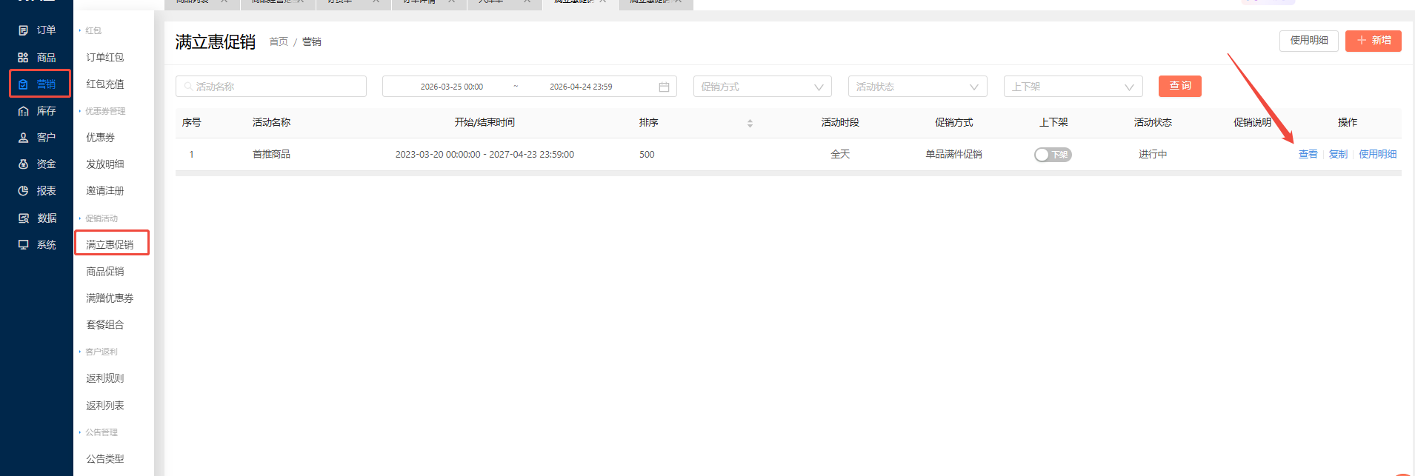Click the 排序 column header label

(648, 122)
